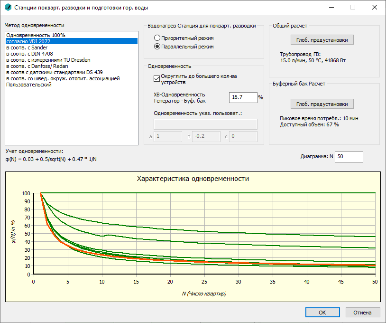Enable 'Приоритетный режим' radio button
Screen dimensions: 386x323
click(157, 38)
